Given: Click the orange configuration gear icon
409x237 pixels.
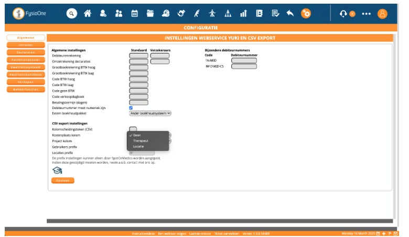Looking at the screenshot, I should (306, 14).
